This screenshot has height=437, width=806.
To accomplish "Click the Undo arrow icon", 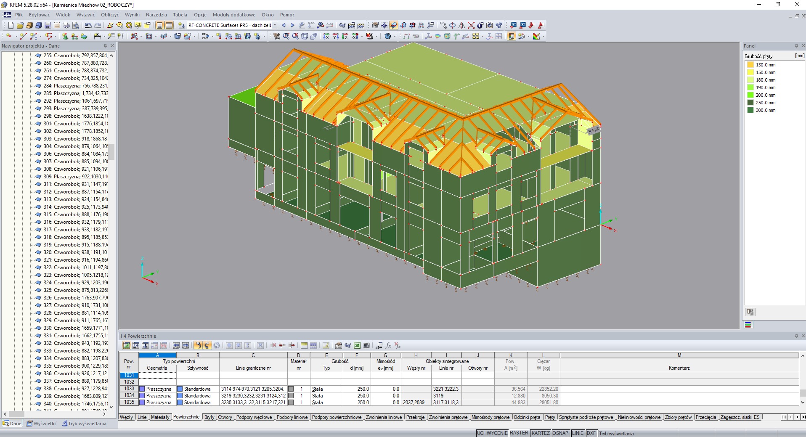I will coord(88,25).
